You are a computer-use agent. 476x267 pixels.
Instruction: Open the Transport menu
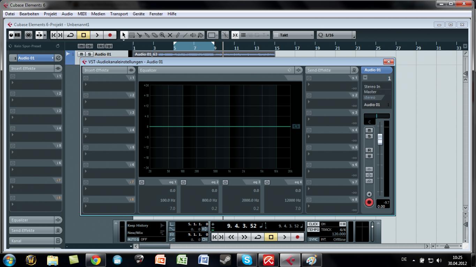click(x=119, y=14)
